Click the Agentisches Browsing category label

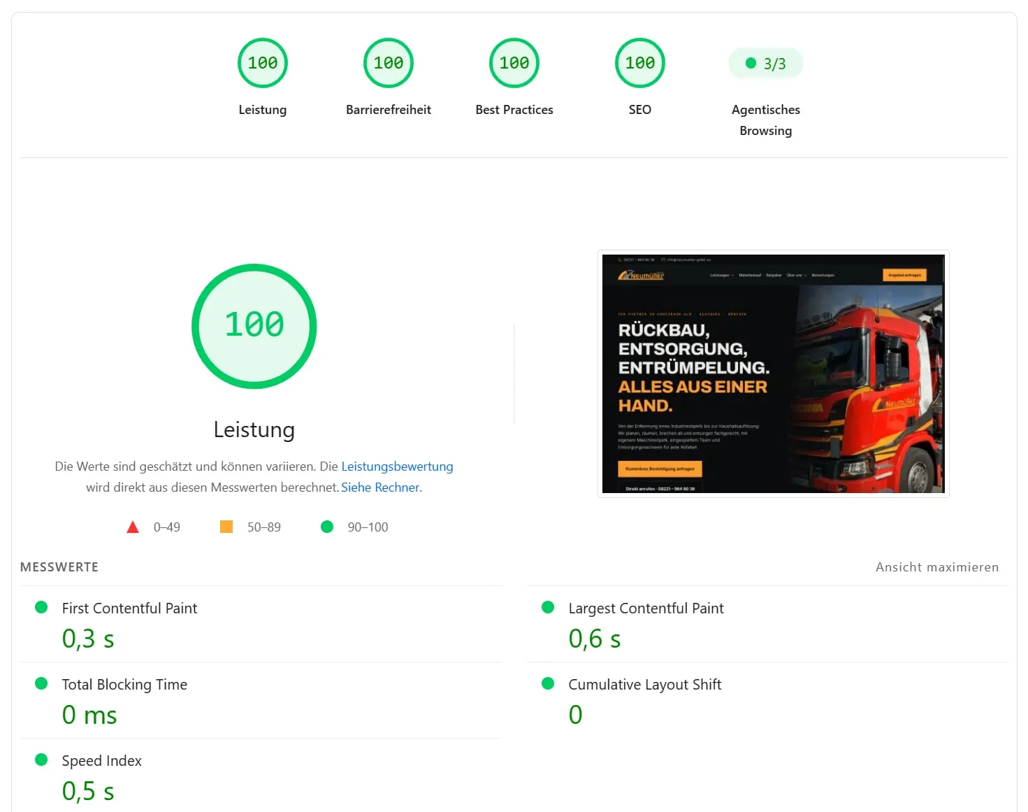click(x=766, y=120)
